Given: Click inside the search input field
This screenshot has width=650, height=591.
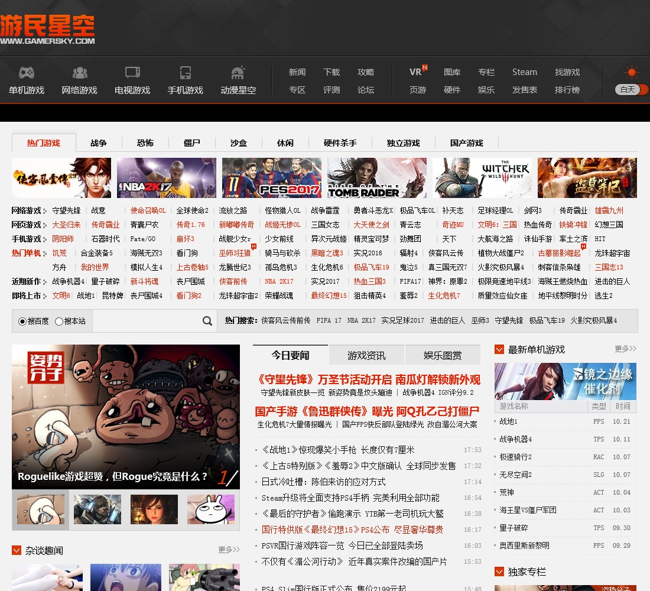Looking at the screenshot, I should [x=147, y=321].
